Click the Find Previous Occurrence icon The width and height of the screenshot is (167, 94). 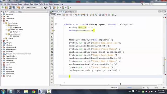[79, 15]
